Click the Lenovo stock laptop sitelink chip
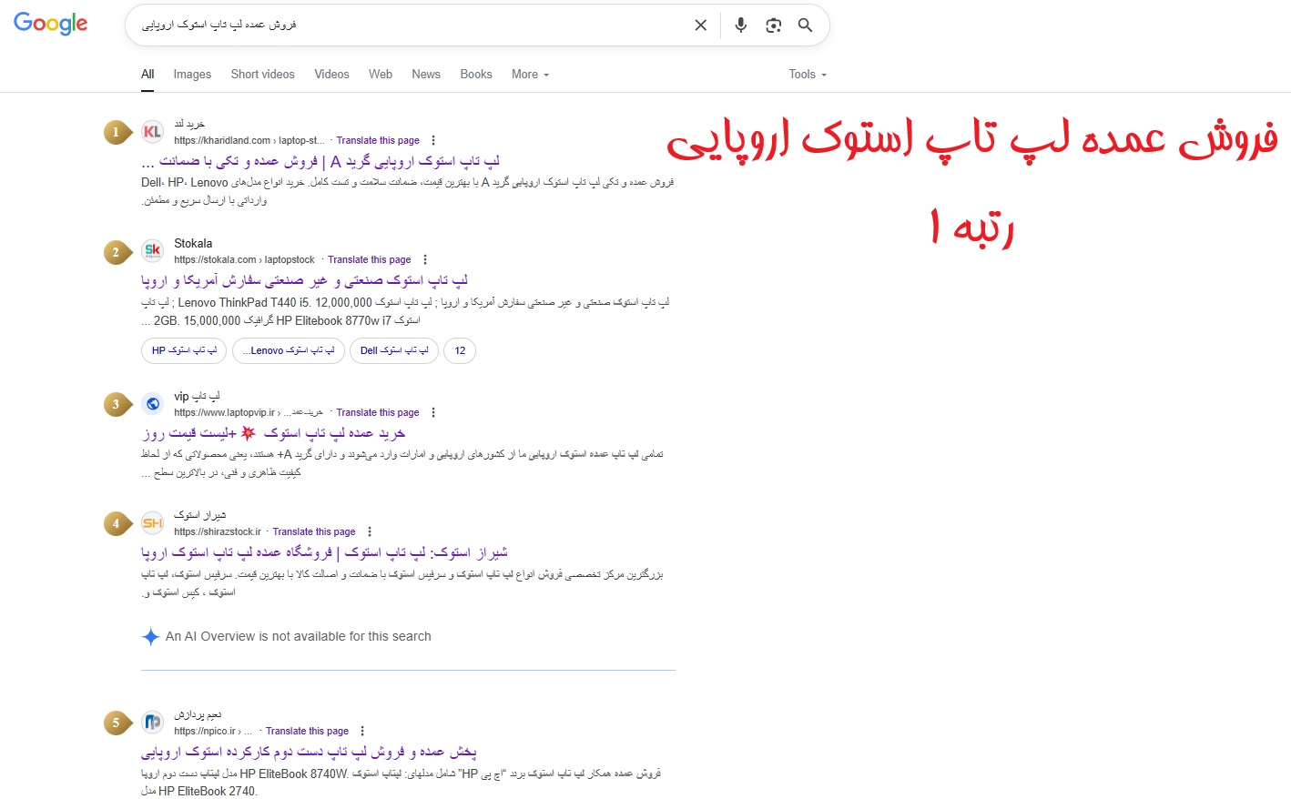1291x799 pixels. coord(289,351)
